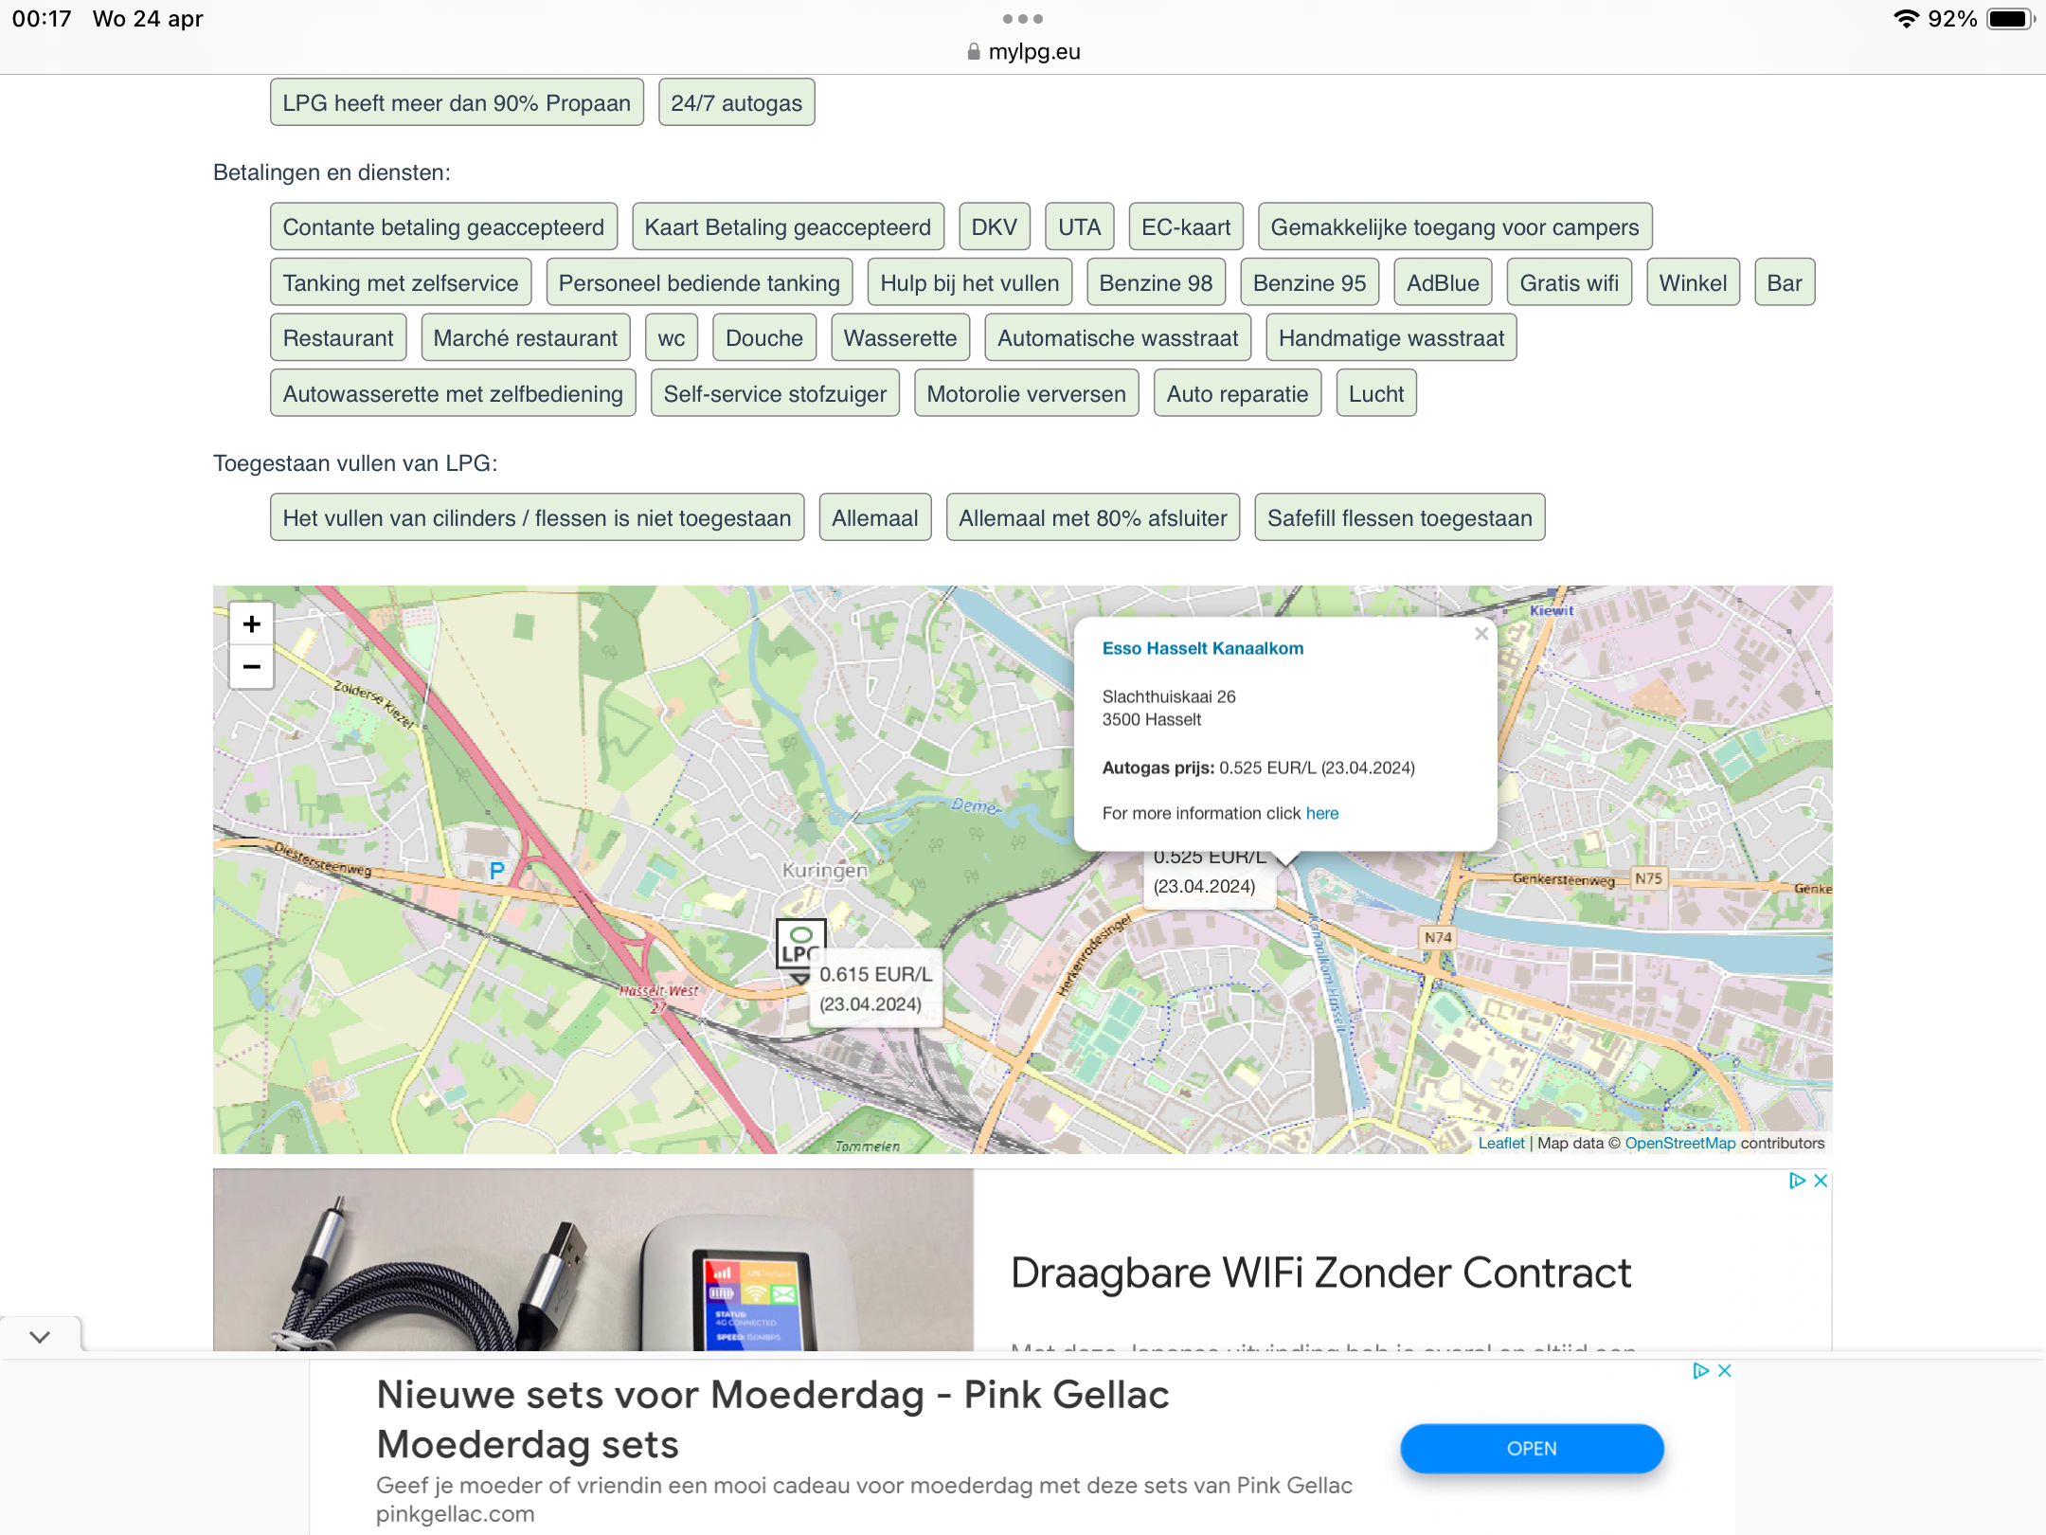Open the OpenStreetMap attribution link
2046x1535 pixels.
click(x=1679, y=1143)
